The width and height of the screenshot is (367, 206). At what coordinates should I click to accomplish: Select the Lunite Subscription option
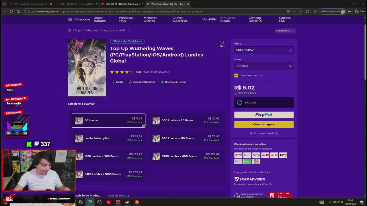109,138
